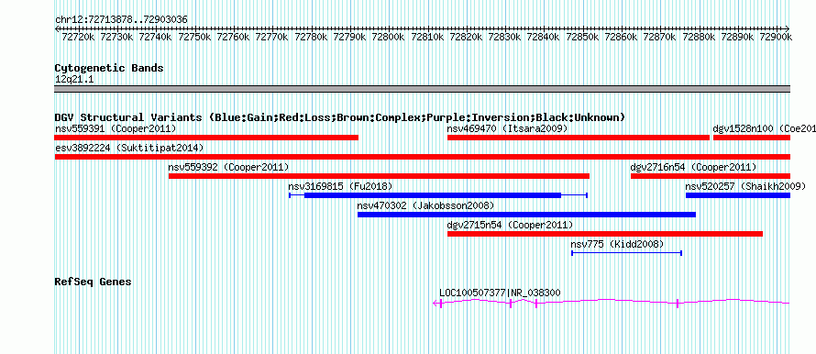Open the dgv2716n54 (Cooper2011) red bar
816x354 pixels.
711,176
